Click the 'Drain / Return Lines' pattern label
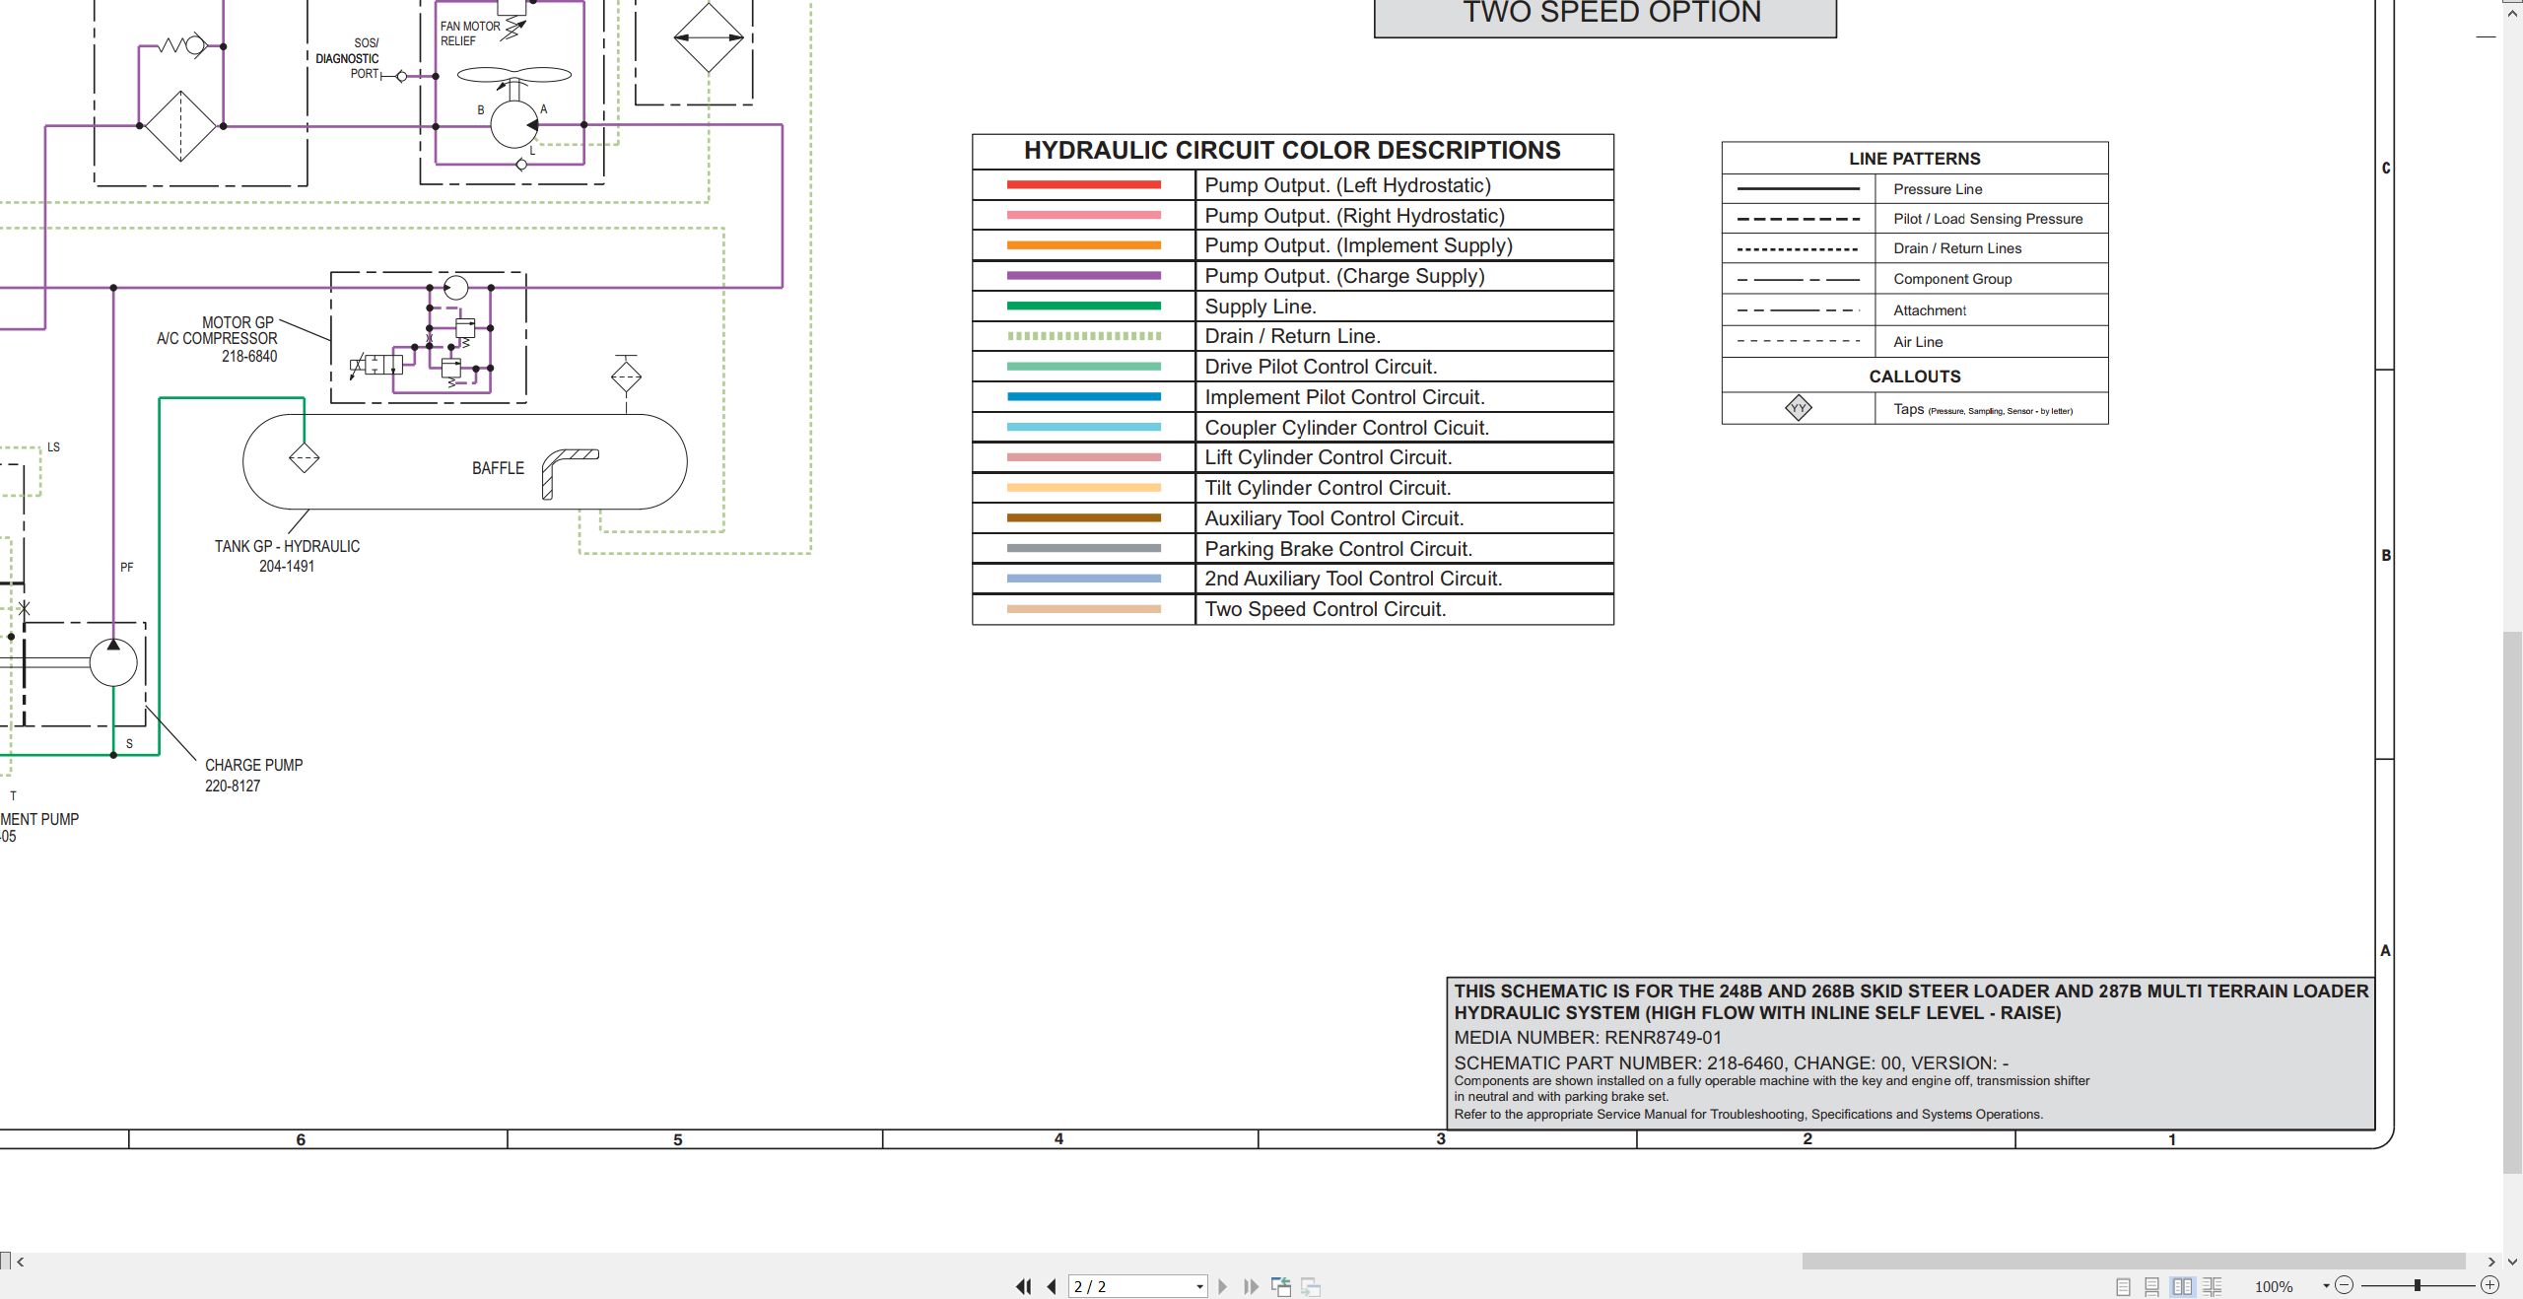This screenshot has height=1299, width=2523. tap(1956, 248)
